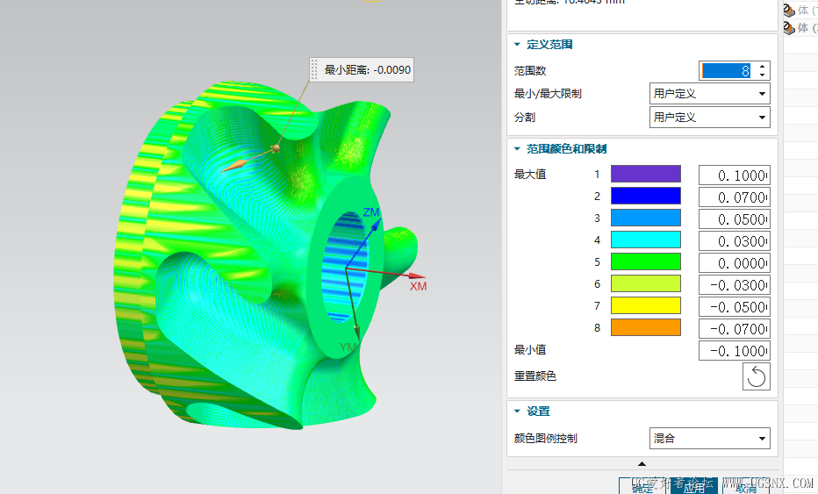818x494 pixels.
Task: Click the 范围数 input field
Action: click(x=727, y=71)
